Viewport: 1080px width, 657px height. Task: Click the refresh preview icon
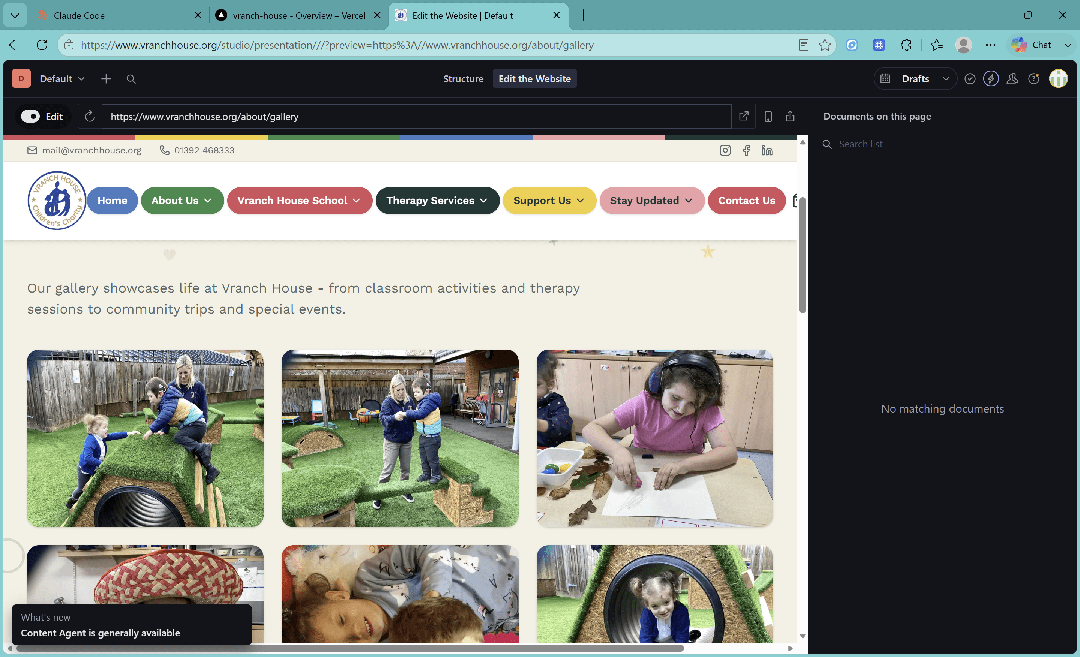point(90,116)
